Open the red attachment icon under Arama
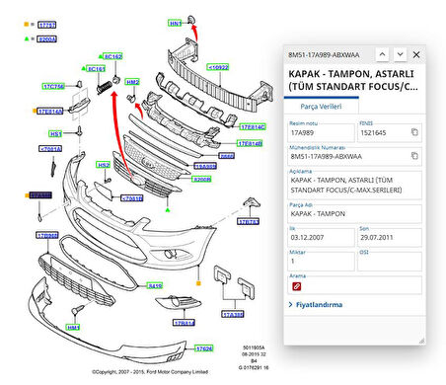This screenshot has height=385, width=446. pos(296,286)
